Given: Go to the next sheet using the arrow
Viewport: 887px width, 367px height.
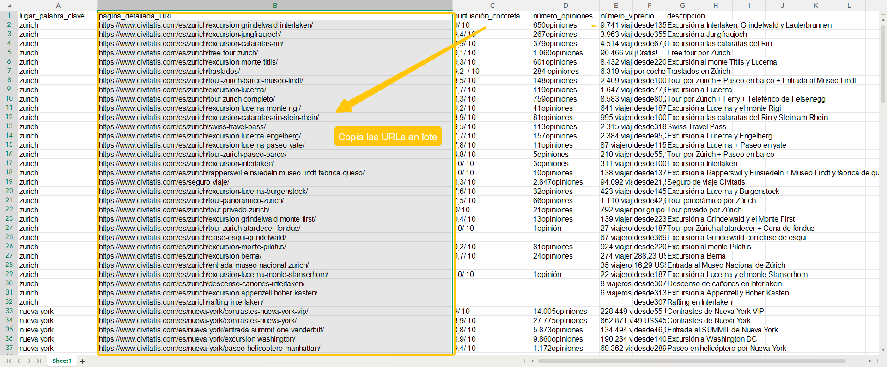Looking at the screenshot, I should point(29,361).
